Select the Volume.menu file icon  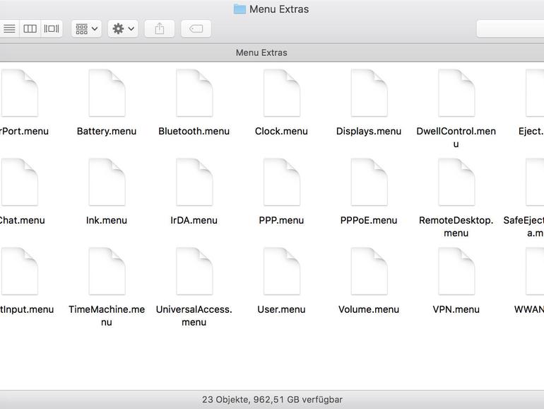(369, 271)
